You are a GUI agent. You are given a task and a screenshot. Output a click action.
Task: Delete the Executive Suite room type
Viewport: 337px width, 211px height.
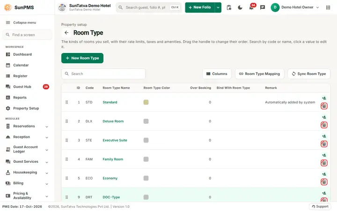click(x=324, y=144)
